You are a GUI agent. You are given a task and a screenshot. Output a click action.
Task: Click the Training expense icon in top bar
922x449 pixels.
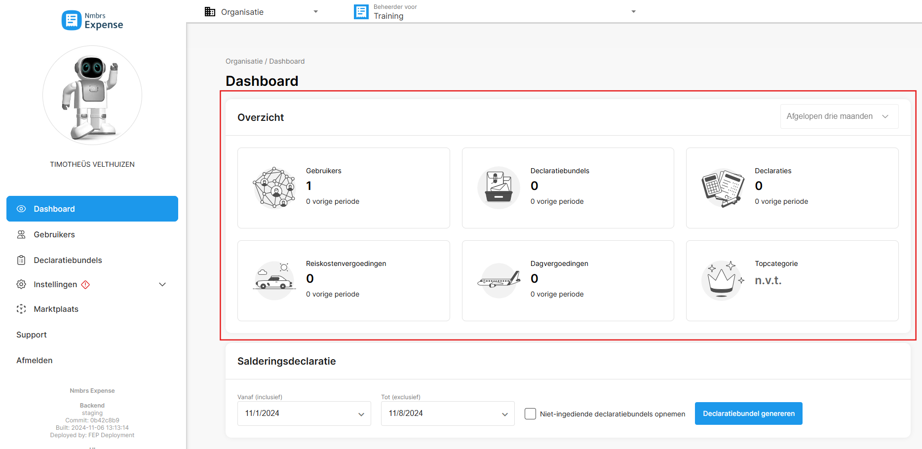361,12
